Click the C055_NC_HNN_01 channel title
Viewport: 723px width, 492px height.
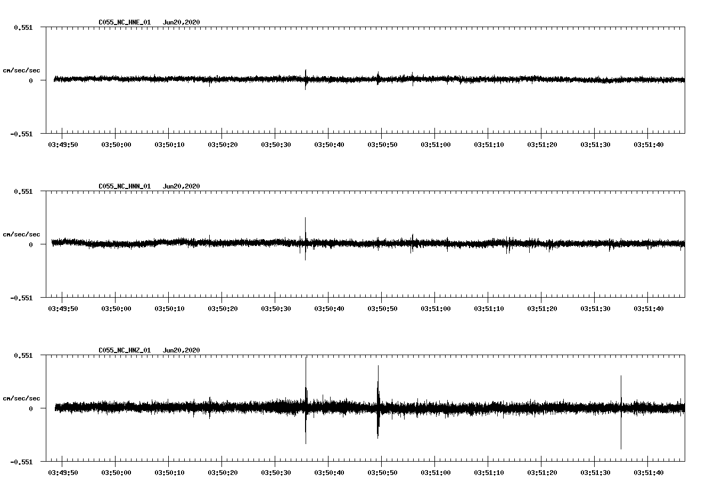point(125,186)
